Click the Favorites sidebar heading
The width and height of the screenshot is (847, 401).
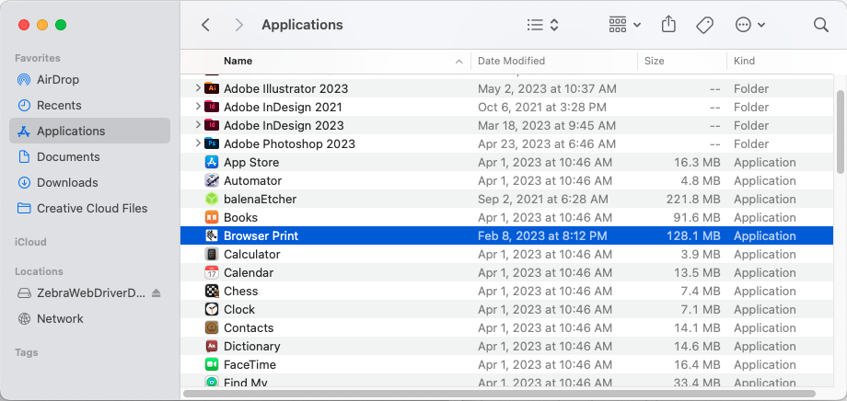point(37,58)
